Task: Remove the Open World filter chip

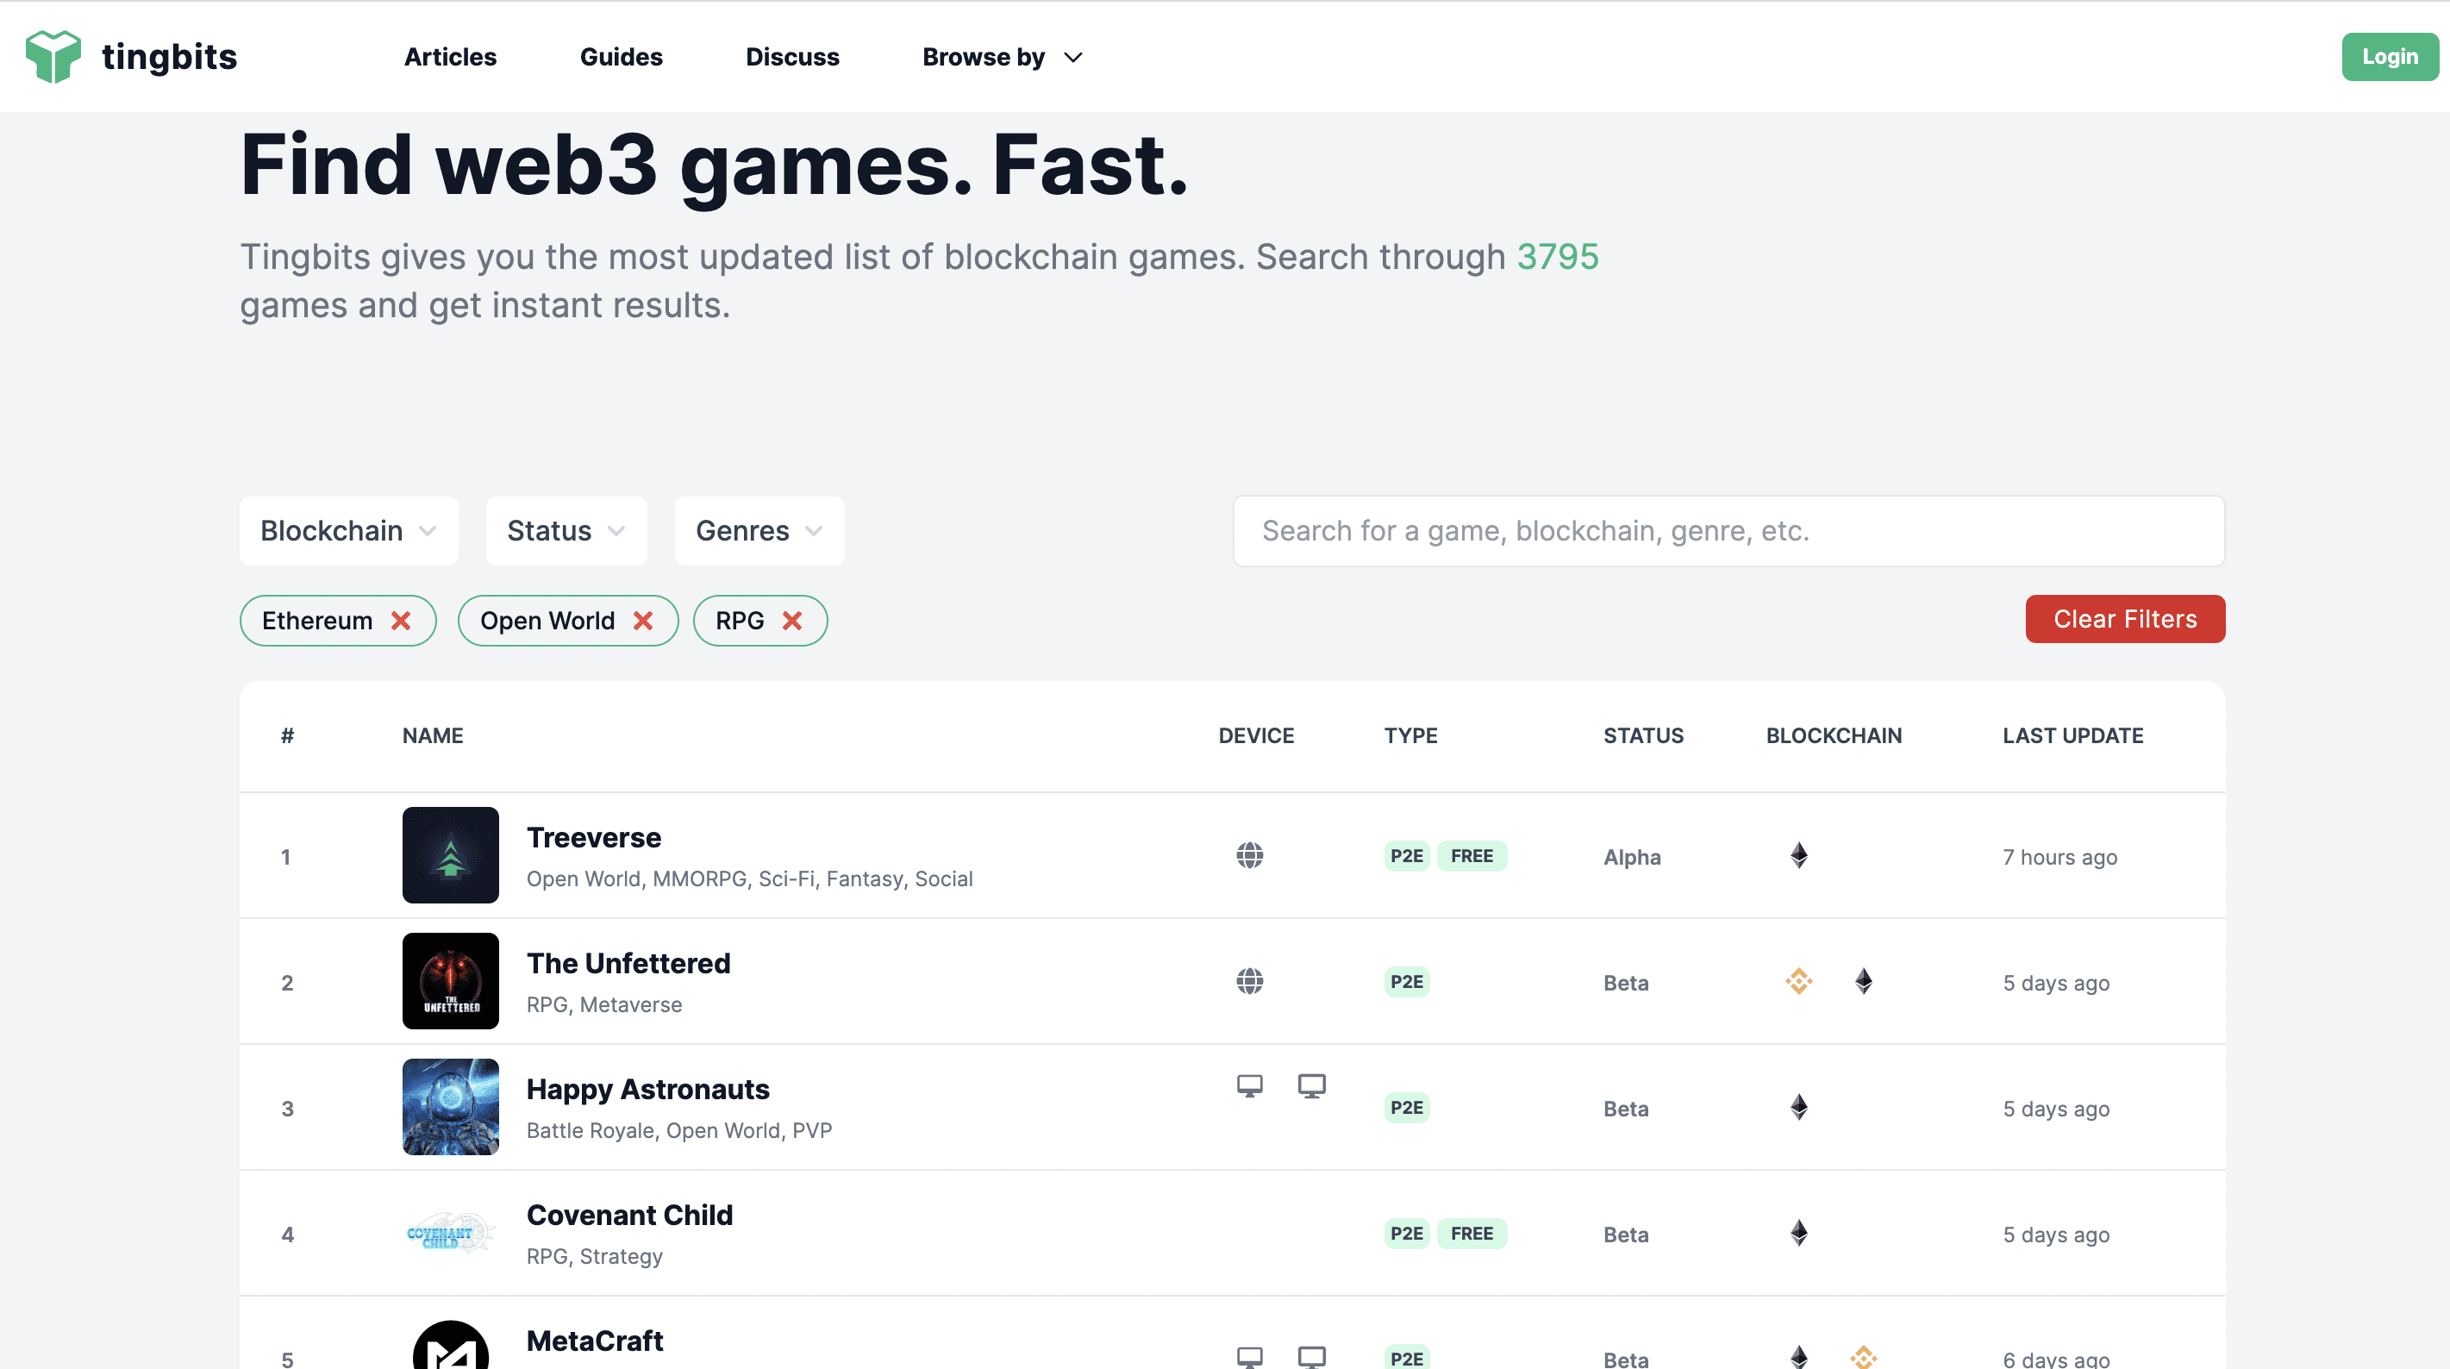Action: coord(643,621)
